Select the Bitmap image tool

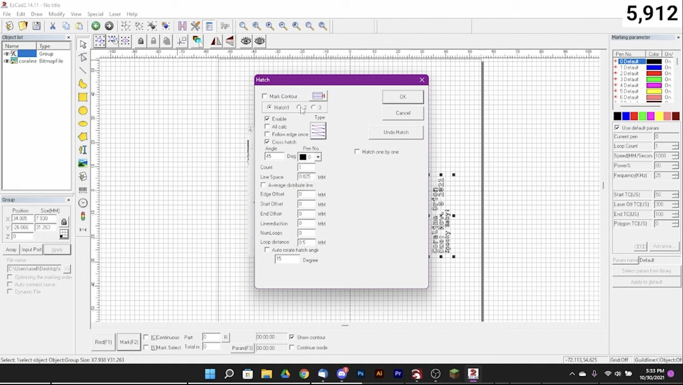click(x=83, y=163)
